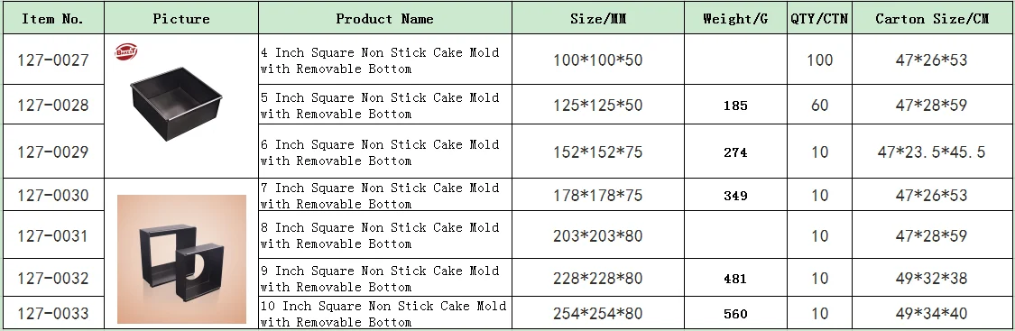This screenshot has width=1015, height=331.
Task: Click the QTY/CTN header cell
Action: coord(819,18)
